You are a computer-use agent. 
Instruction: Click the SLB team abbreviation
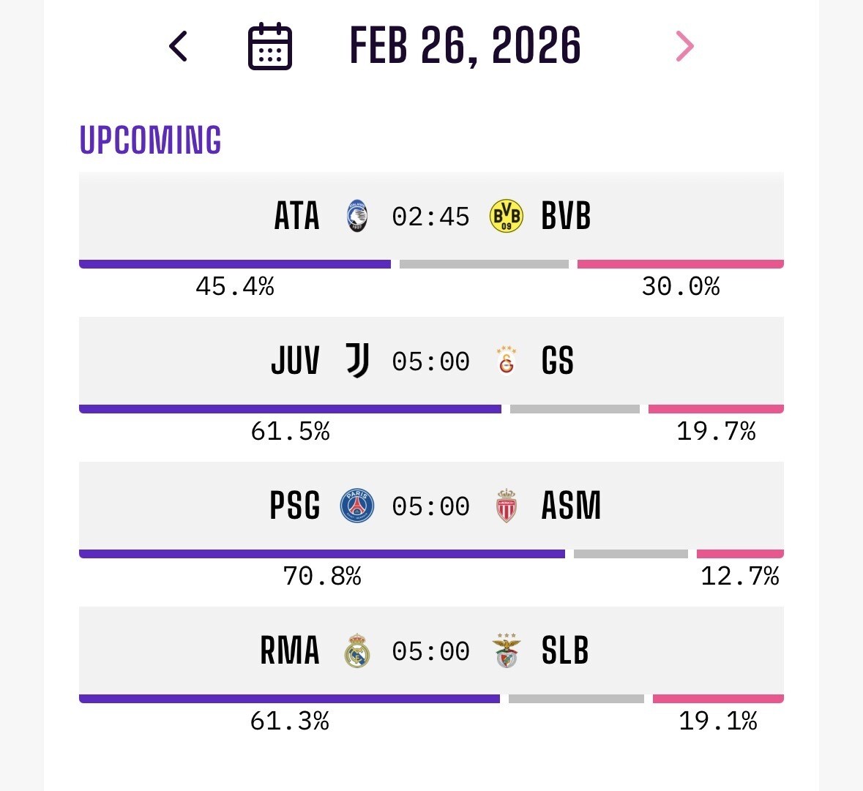[565, 651]
